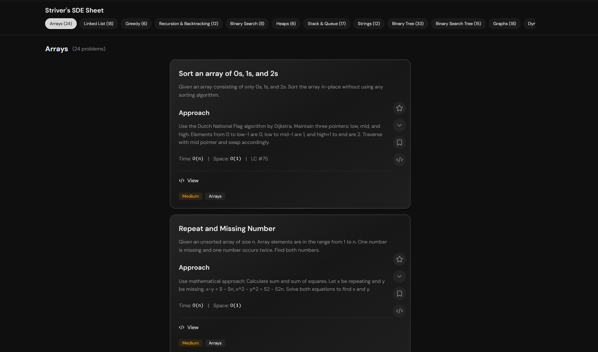Click Arrays tag on Repeat and Missing card

point(215,343)
